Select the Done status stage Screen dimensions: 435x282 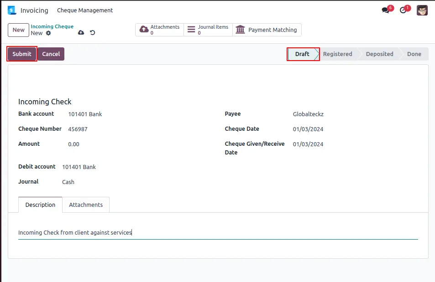coord(414,54)
